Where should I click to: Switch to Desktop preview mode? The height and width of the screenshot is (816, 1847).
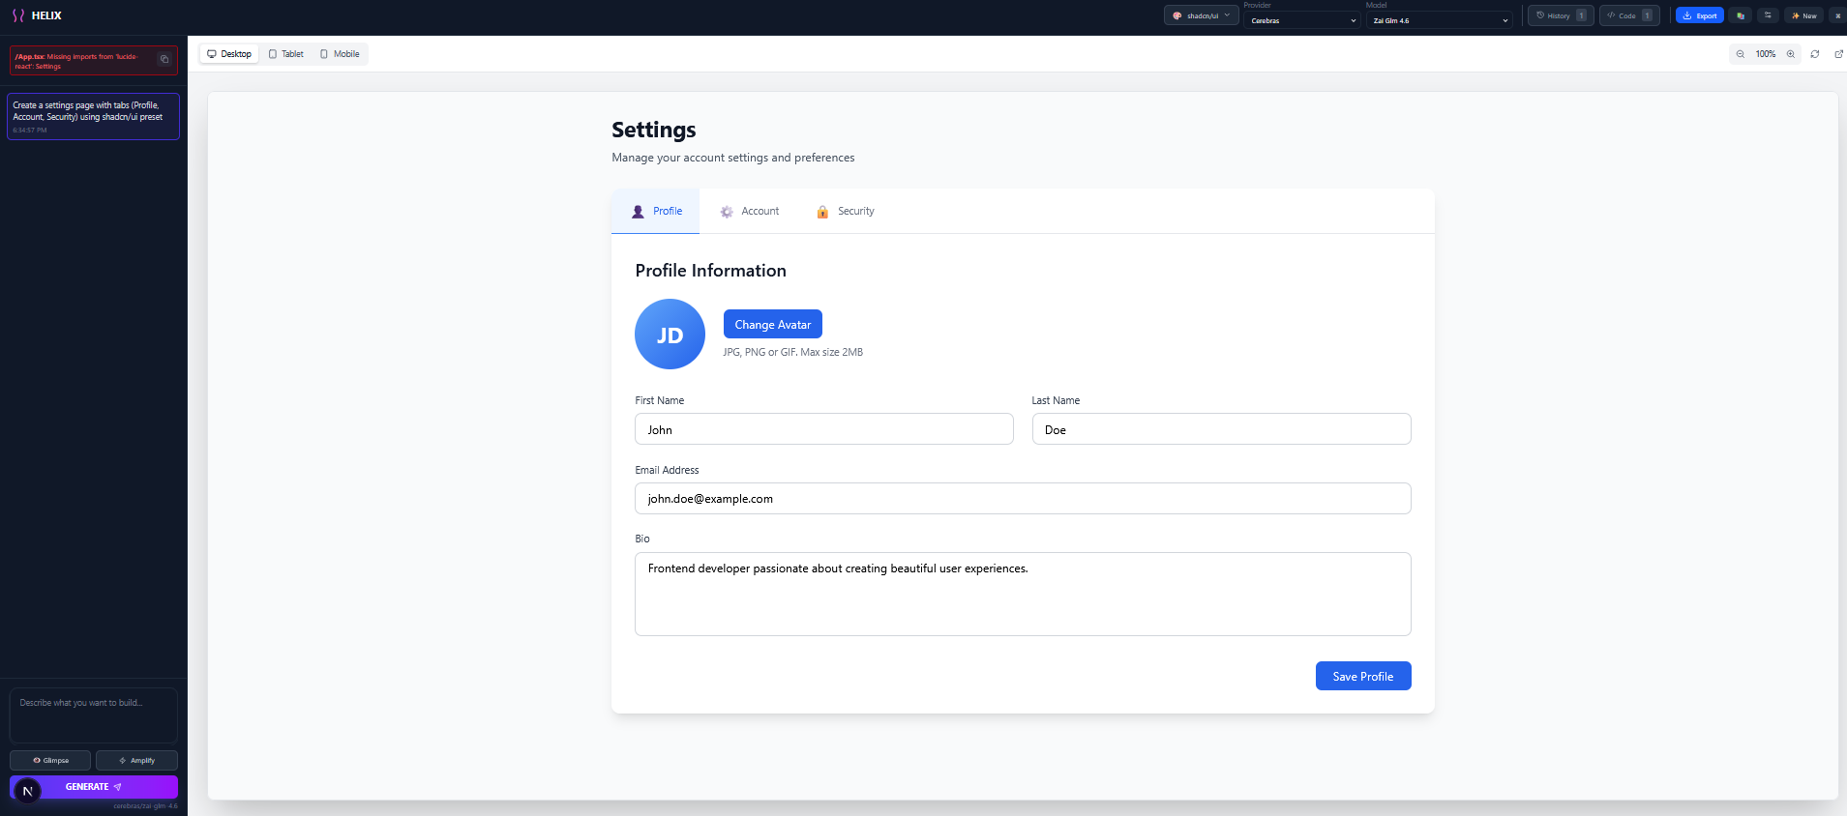(229, 54)
